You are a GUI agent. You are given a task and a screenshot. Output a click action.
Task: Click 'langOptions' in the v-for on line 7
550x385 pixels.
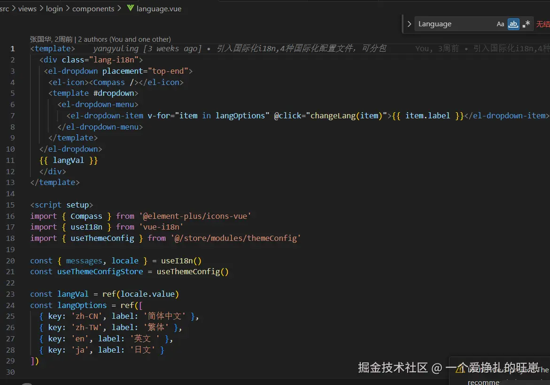(x=240, y=115)
